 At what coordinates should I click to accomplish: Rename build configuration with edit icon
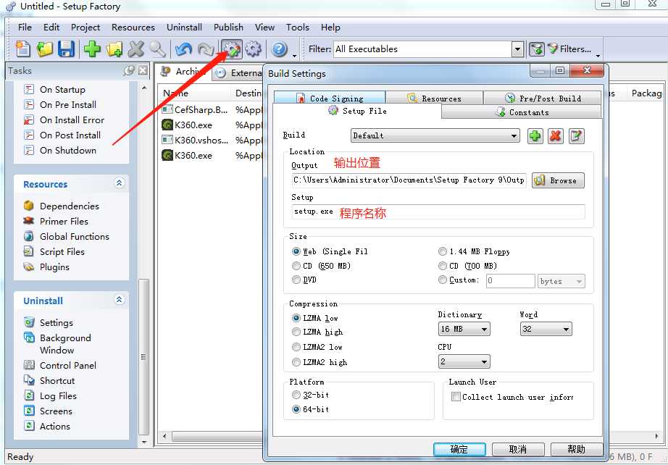click(x=576, y=136)
